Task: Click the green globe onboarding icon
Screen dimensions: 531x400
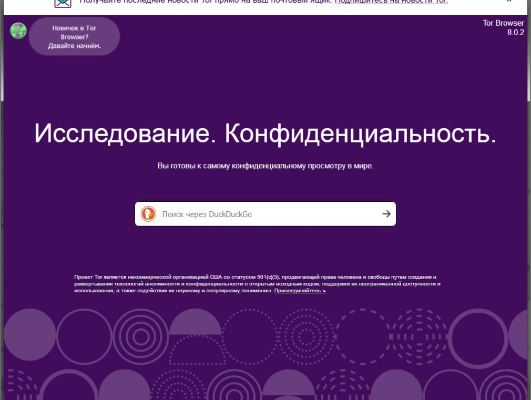Action: pyautogui.click(x=18, y=31)
